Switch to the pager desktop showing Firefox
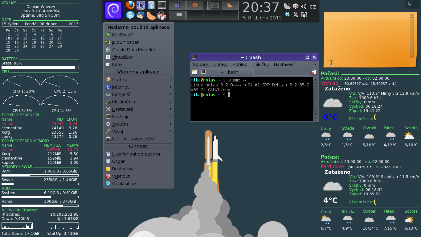The image size is (421, 237). point(195,5)
